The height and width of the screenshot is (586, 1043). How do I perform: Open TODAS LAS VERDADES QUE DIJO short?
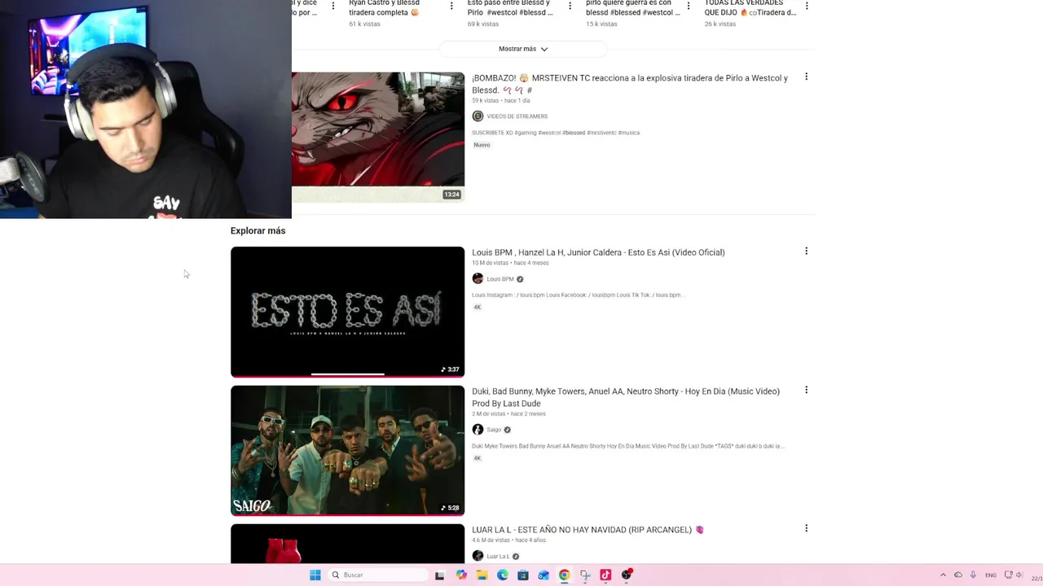[x=750, y=8]
